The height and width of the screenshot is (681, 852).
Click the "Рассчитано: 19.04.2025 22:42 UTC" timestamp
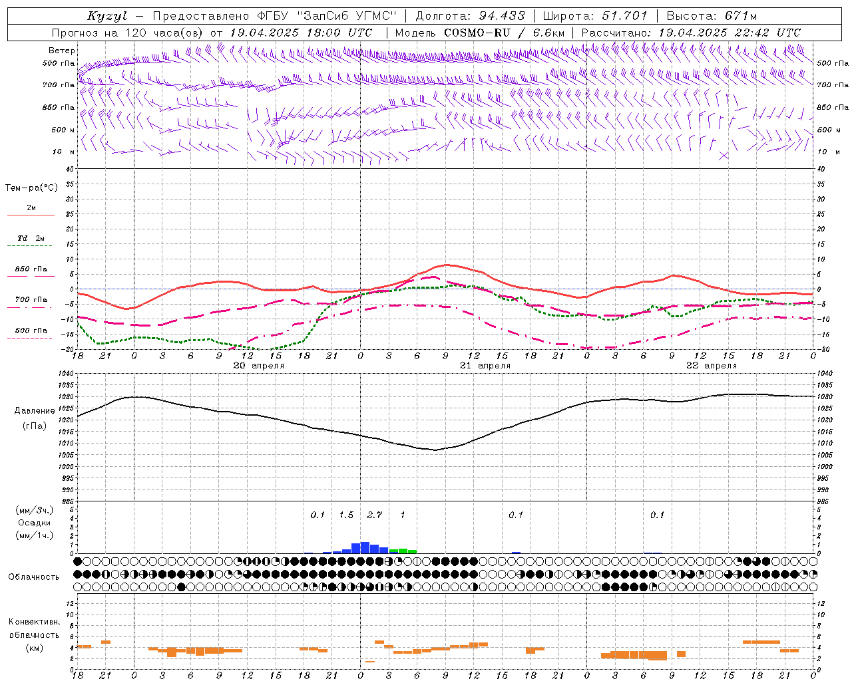(691, 33)
